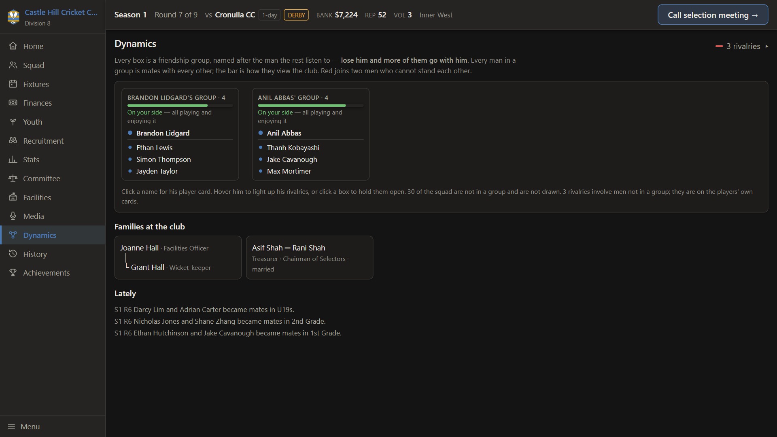Select the Youth sprout icon
777x437 pixels.
tap(13, 122)
